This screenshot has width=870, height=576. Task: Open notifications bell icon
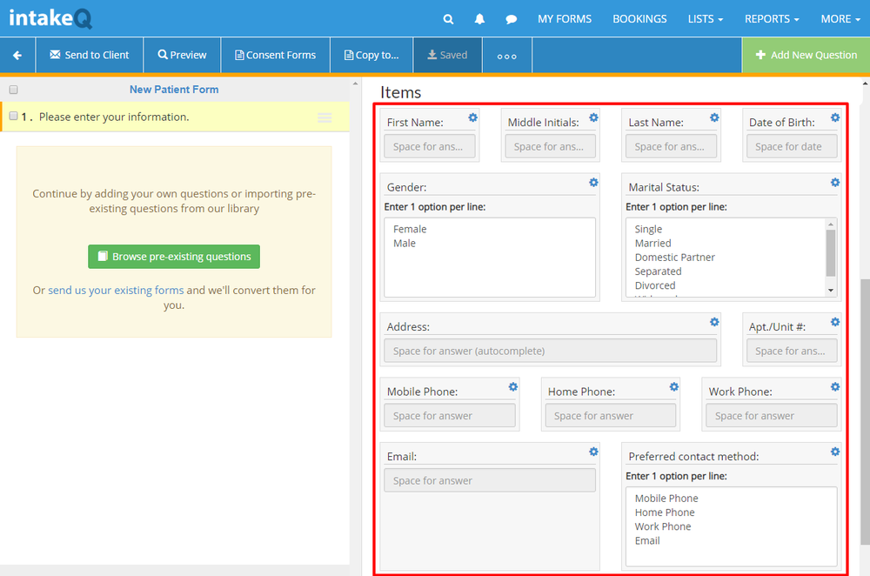click(480, 19)
